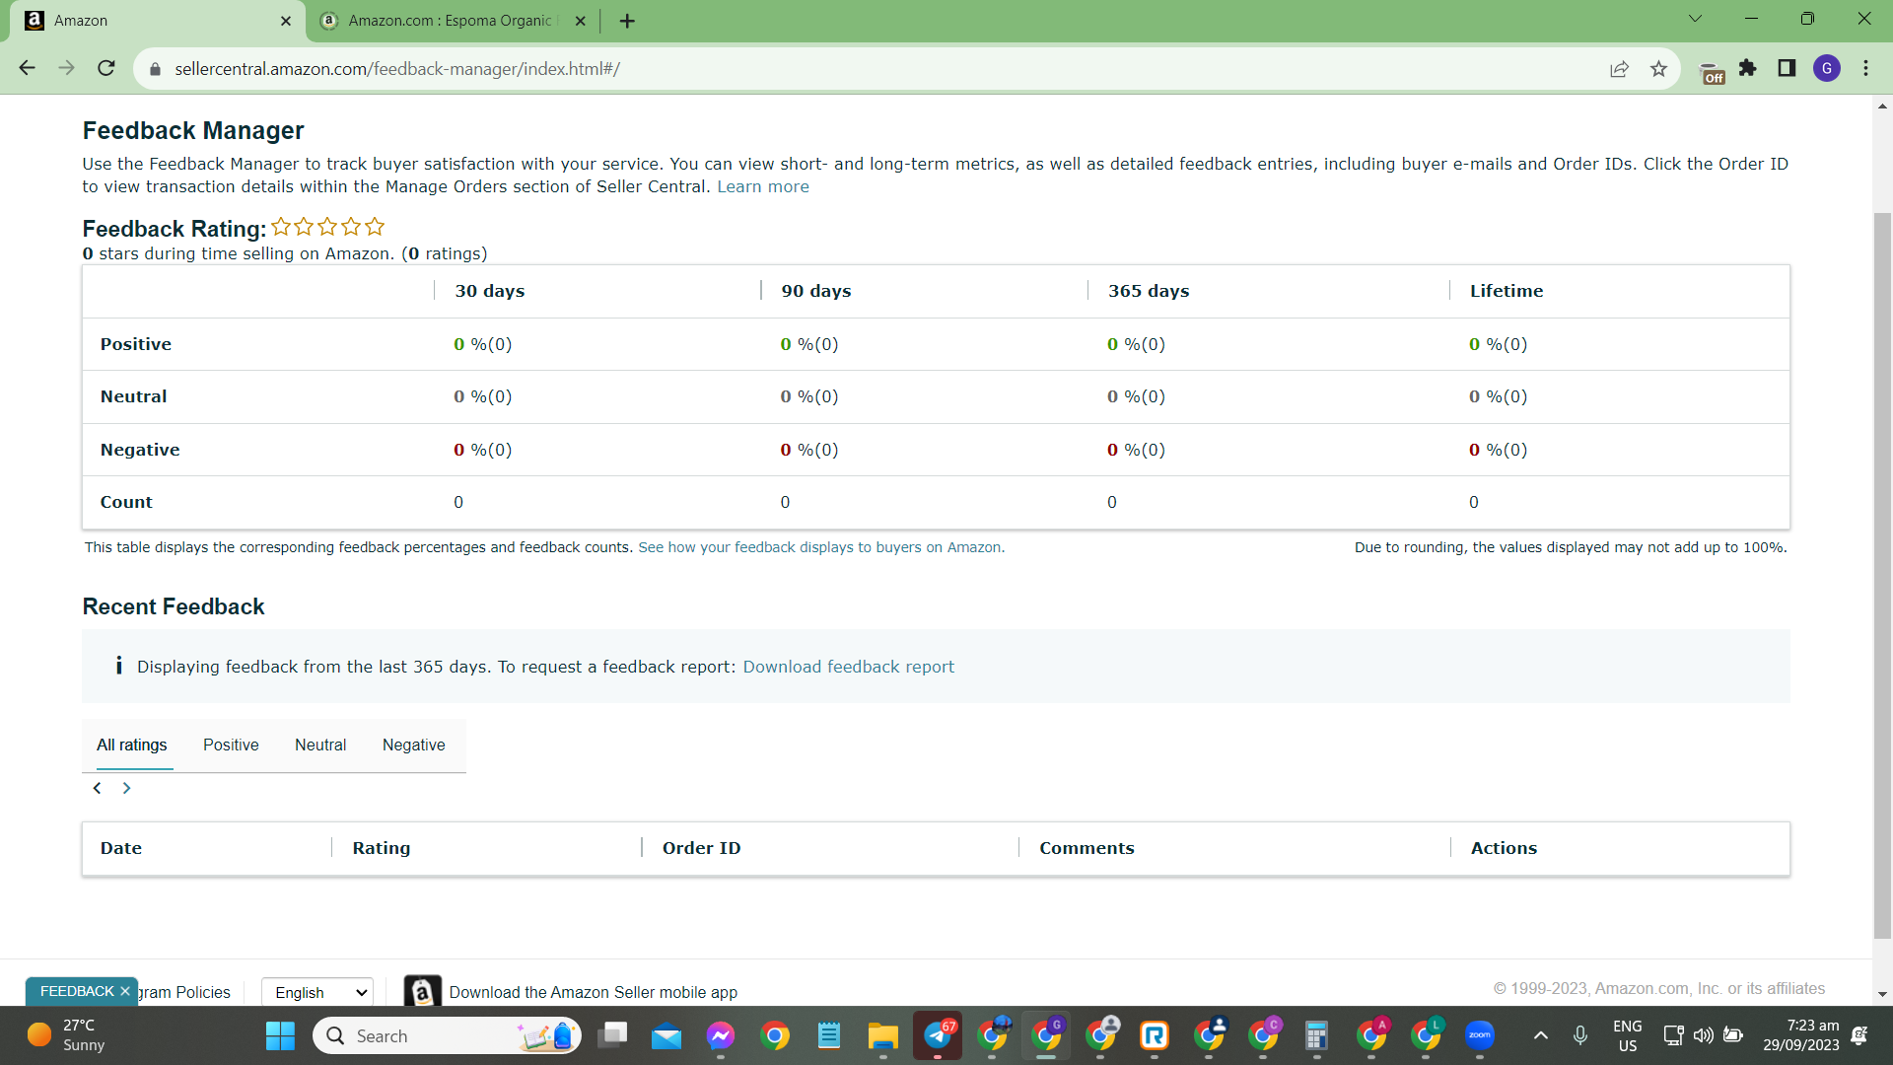Image resolution: width=1893 pixels, height=1065 pixels.
Task: Click the scrollbar up arrow
Action: coord(1882,105)
